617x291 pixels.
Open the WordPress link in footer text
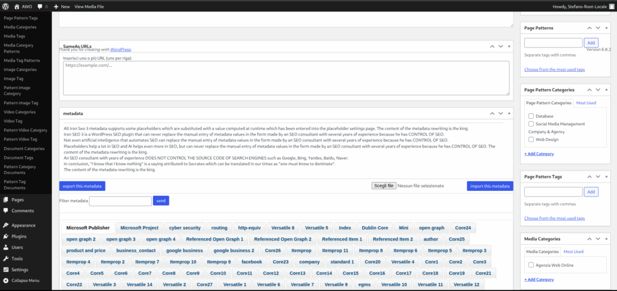coord(120,49)
